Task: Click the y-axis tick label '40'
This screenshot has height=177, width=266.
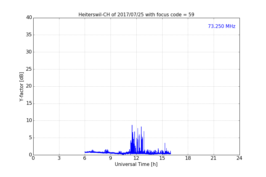Action: tap(29, 18)
